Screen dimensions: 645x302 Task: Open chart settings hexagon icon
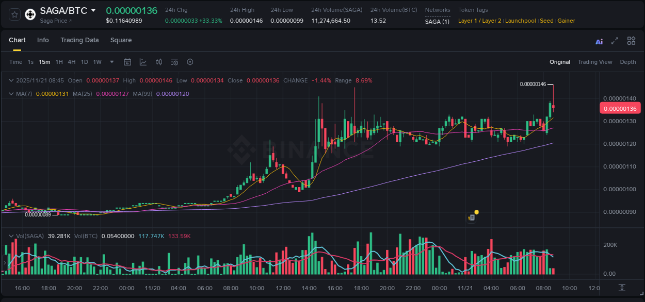pyautogui.click(x=190, y=62)
